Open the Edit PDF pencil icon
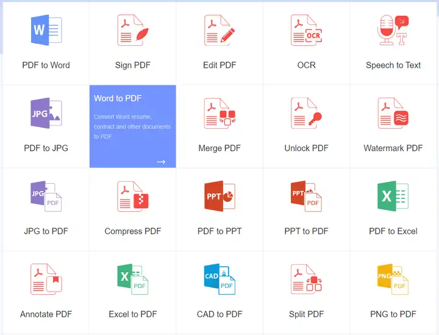 click(220, 30)
